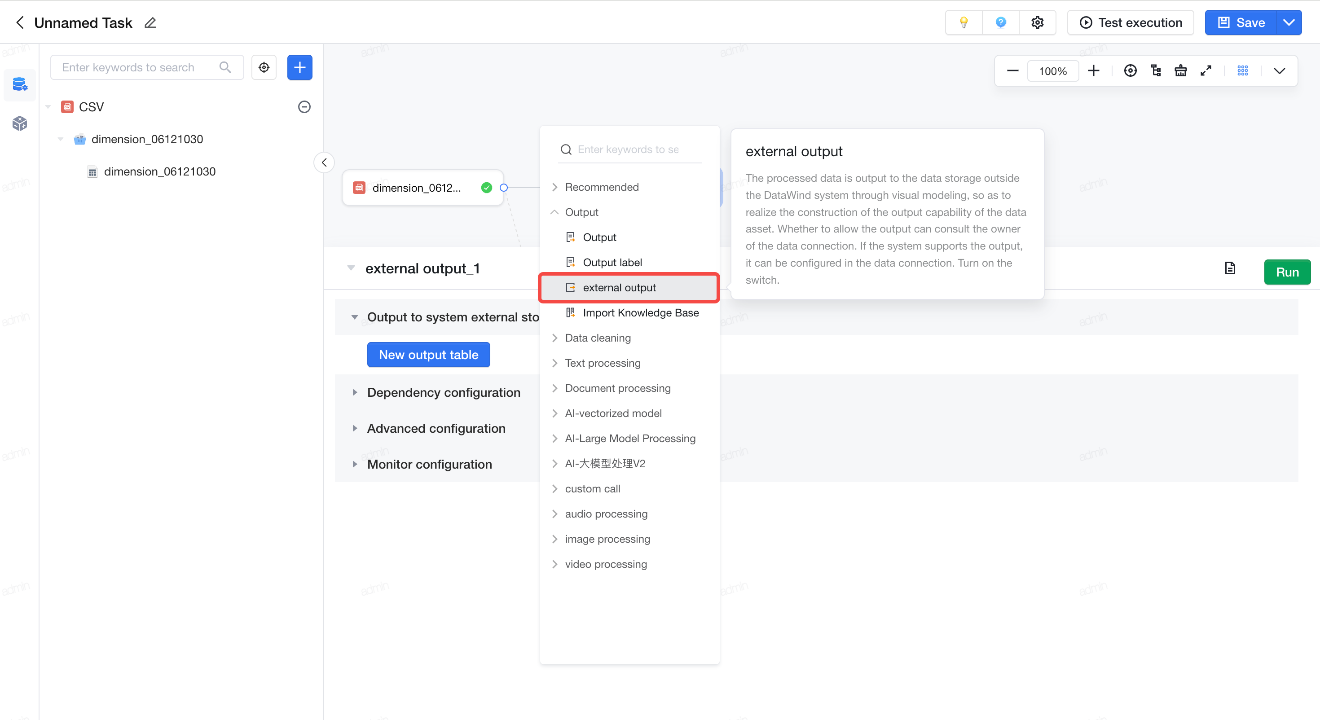Open the grid view dots icon
This screenshot has height=720, width=1320.
[x=1243, y=71]
